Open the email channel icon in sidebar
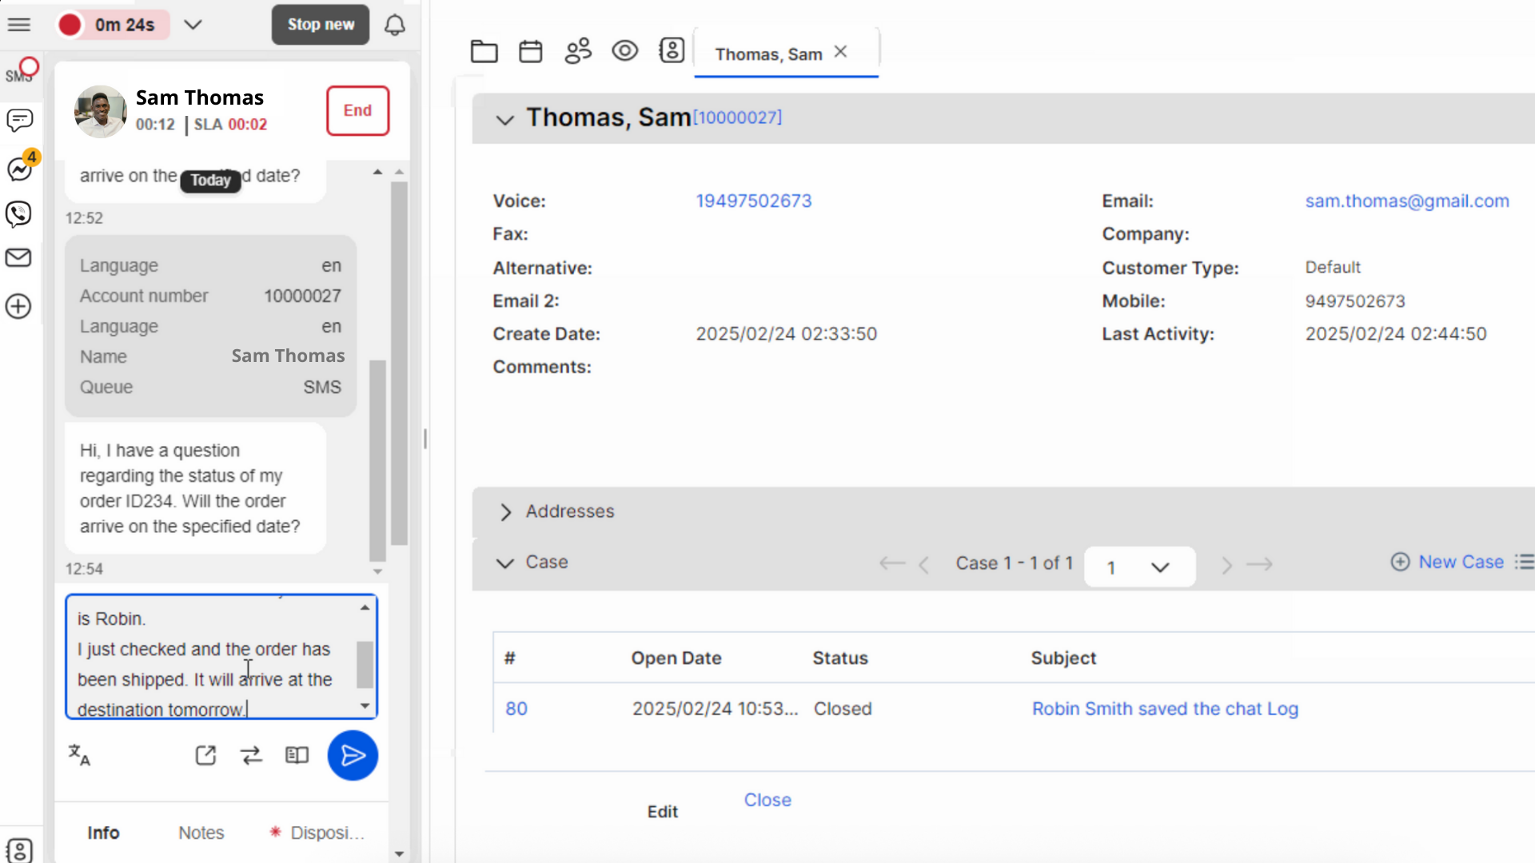Screen dimensions: 1535x863 [x=18, y=257]
